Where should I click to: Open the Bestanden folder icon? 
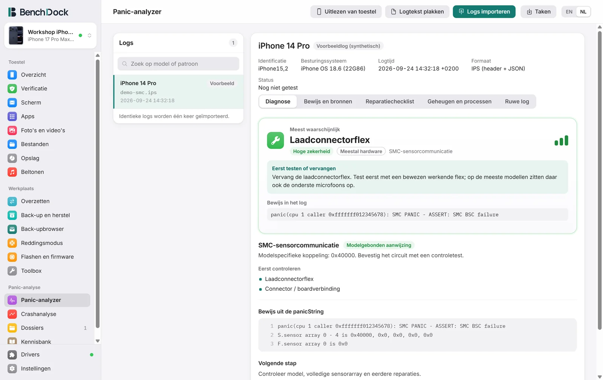(12, 144)
